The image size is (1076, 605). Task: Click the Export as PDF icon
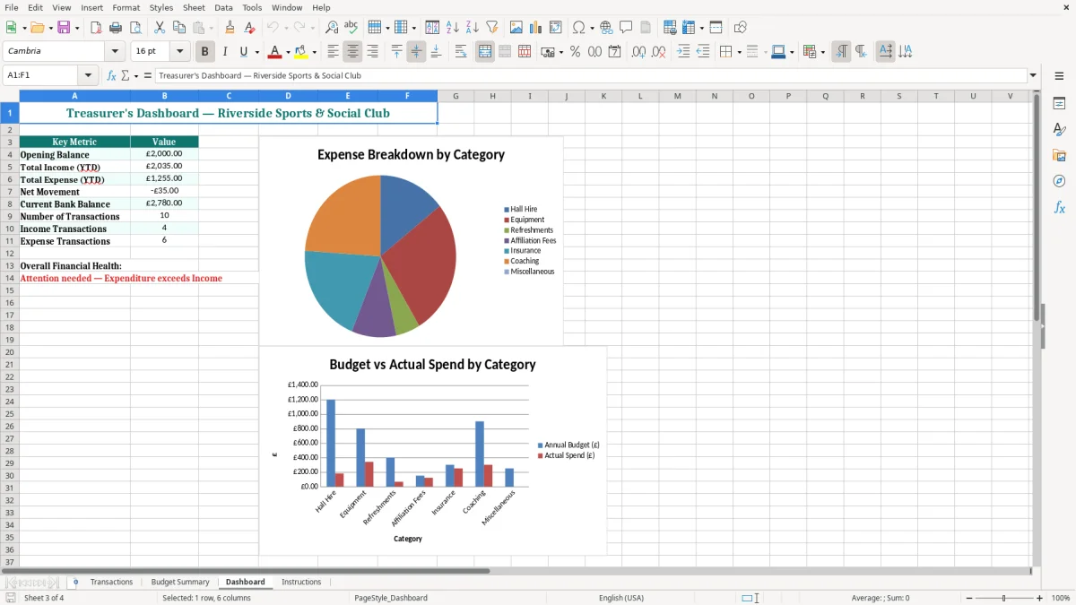(x=96, y=28)
